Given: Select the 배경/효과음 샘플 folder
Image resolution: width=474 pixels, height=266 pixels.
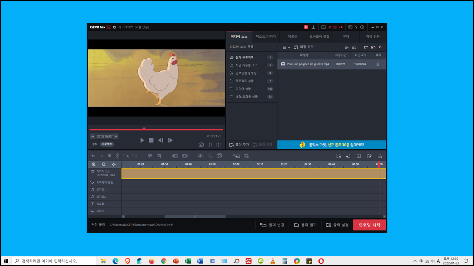Looking at the screenshot, I should point(251,96).
